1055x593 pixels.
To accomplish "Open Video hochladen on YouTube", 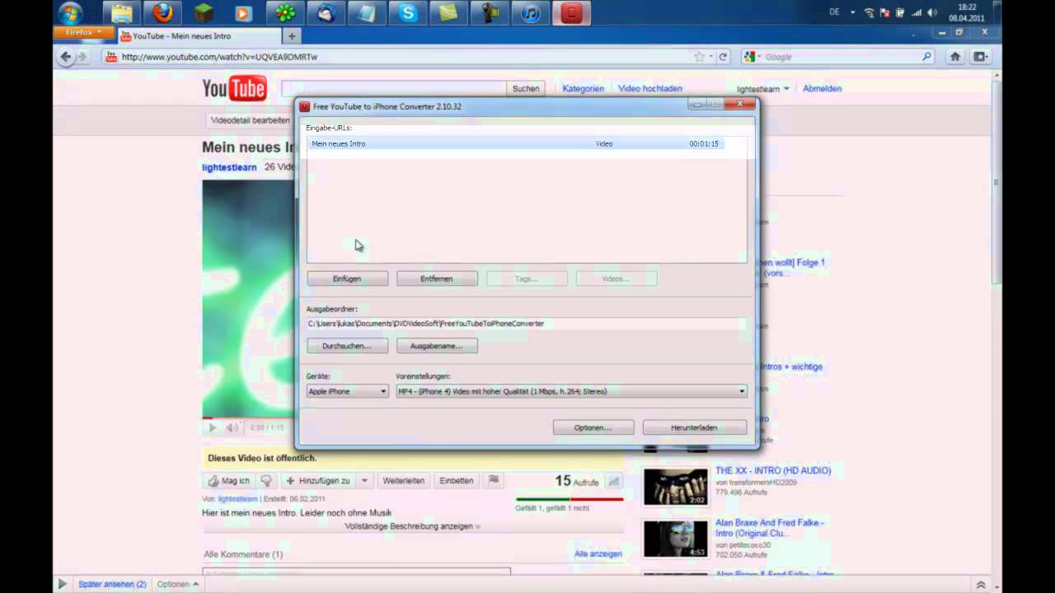I will pyautogui.click(x=650, y=88).
